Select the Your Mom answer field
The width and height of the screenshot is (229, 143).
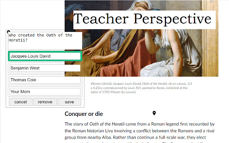[x=45, y=92]
